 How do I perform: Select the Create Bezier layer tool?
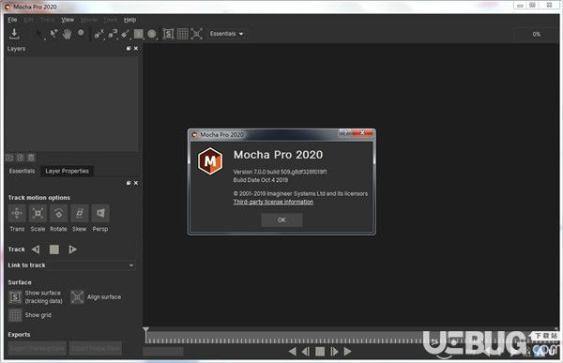click(x=113, y=34)
